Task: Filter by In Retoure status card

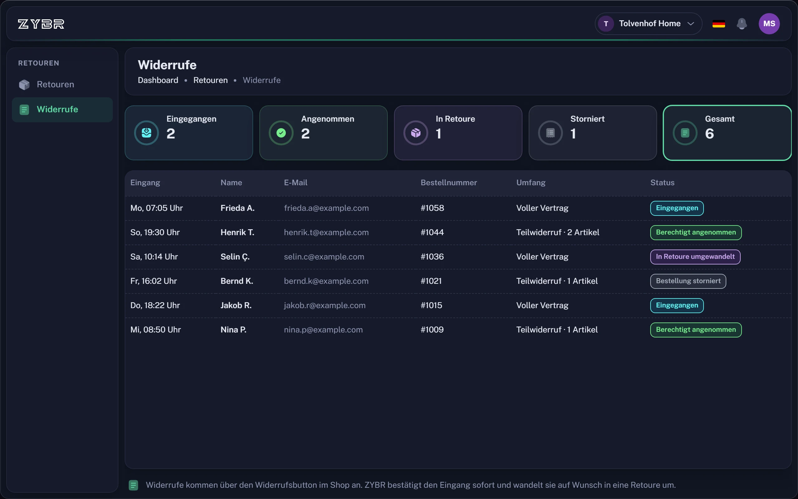Action: 458,133
